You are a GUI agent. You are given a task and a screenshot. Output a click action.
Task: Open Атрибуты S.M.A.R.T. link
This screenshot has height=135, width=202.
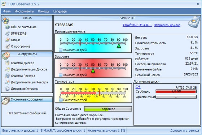coord(137,25)
